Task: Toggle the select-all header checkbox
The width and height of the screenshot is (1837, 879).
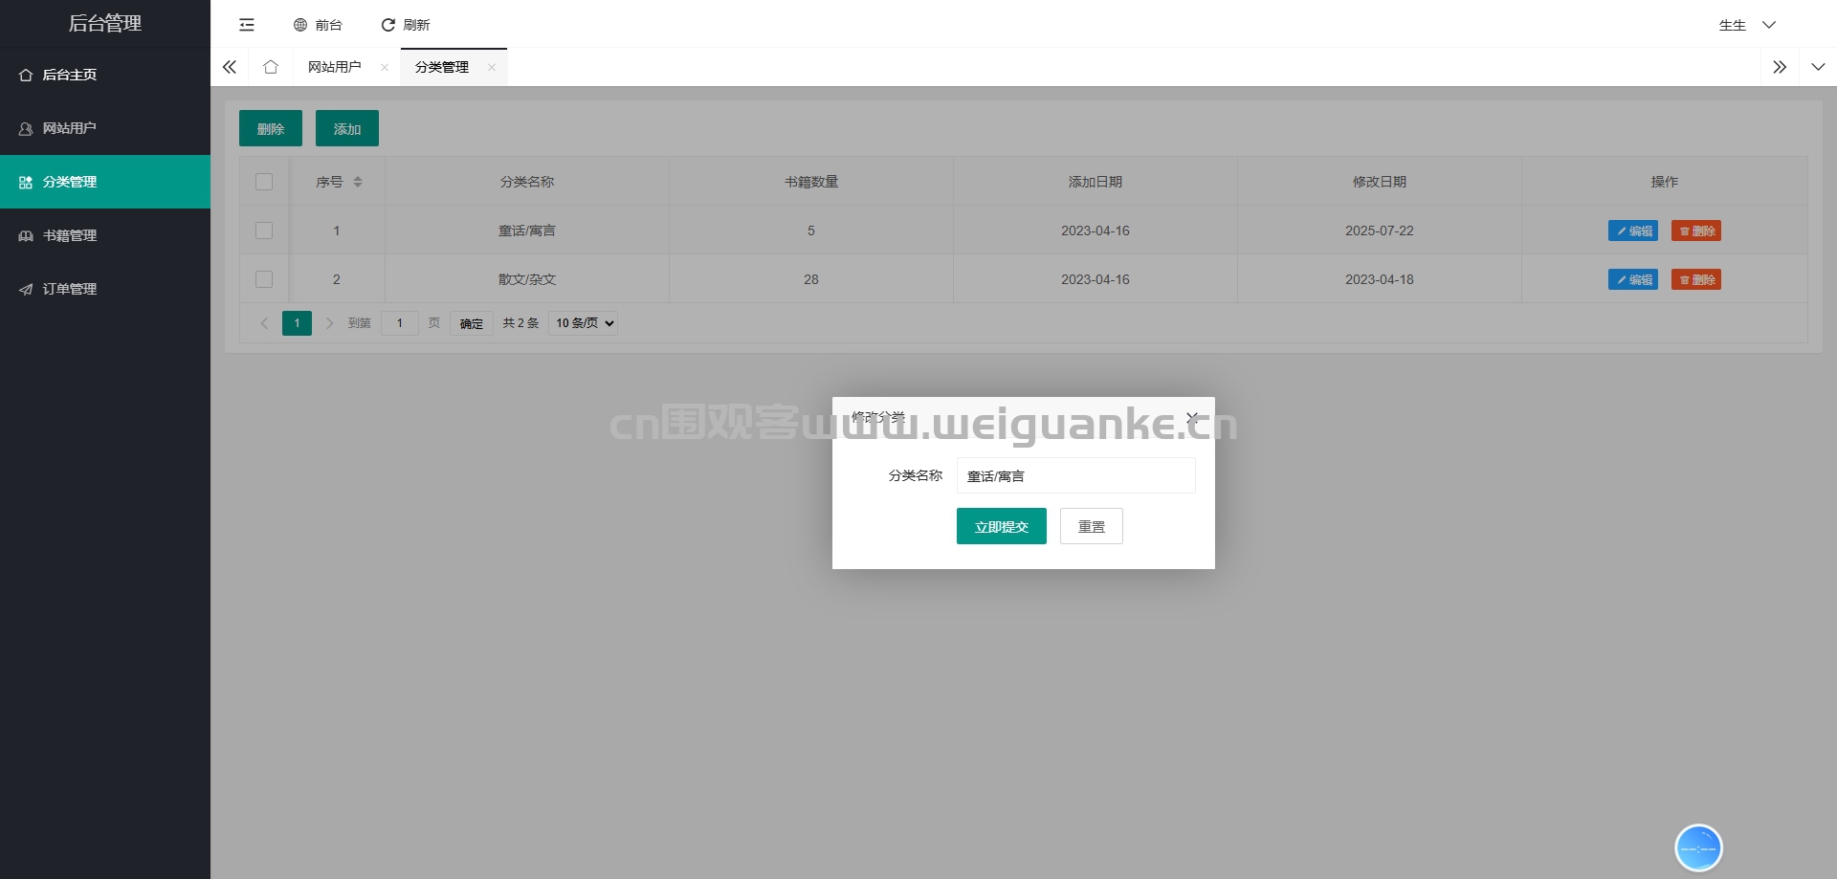Action: point(264,182)
